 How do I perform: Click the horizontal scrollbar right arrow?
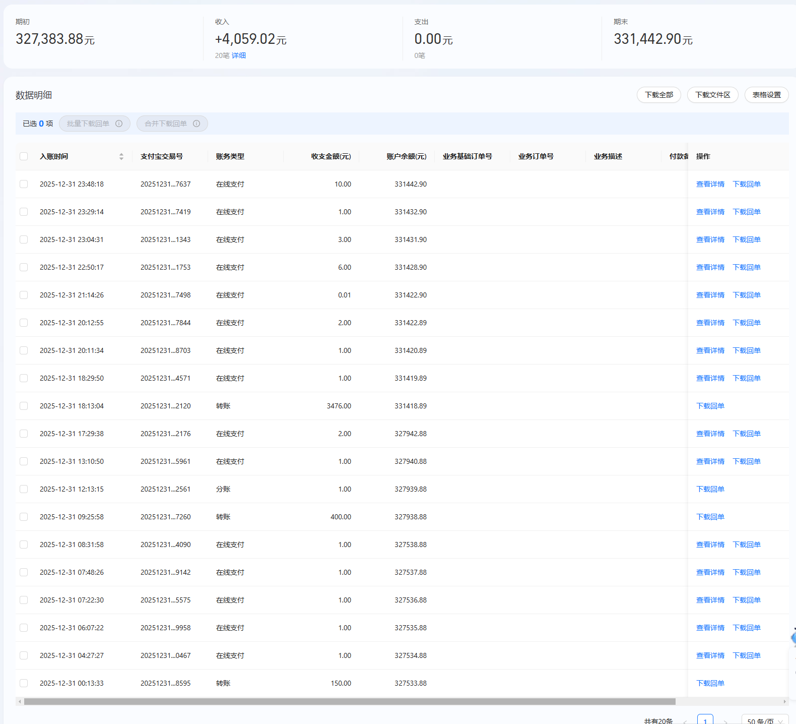[784, 701]
